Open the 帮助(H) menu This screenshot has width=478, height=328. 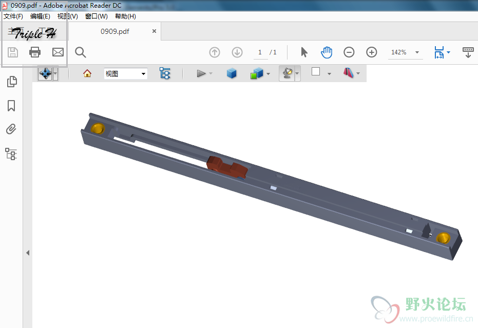[125, 16]
